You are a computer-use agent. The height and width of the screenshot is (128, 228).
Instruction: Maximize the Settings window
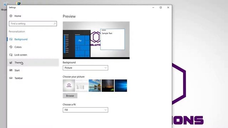click(x=161, y=7)
